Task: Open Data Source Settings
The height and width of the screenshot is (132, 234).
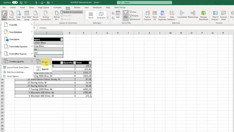Action: click(18, 72)
